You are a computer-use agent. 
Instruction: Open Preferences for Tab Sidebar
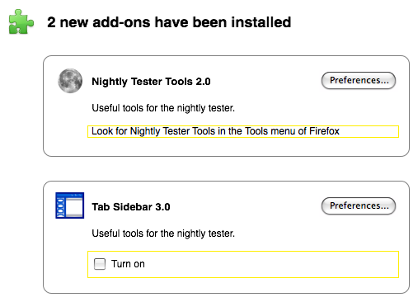359,205
